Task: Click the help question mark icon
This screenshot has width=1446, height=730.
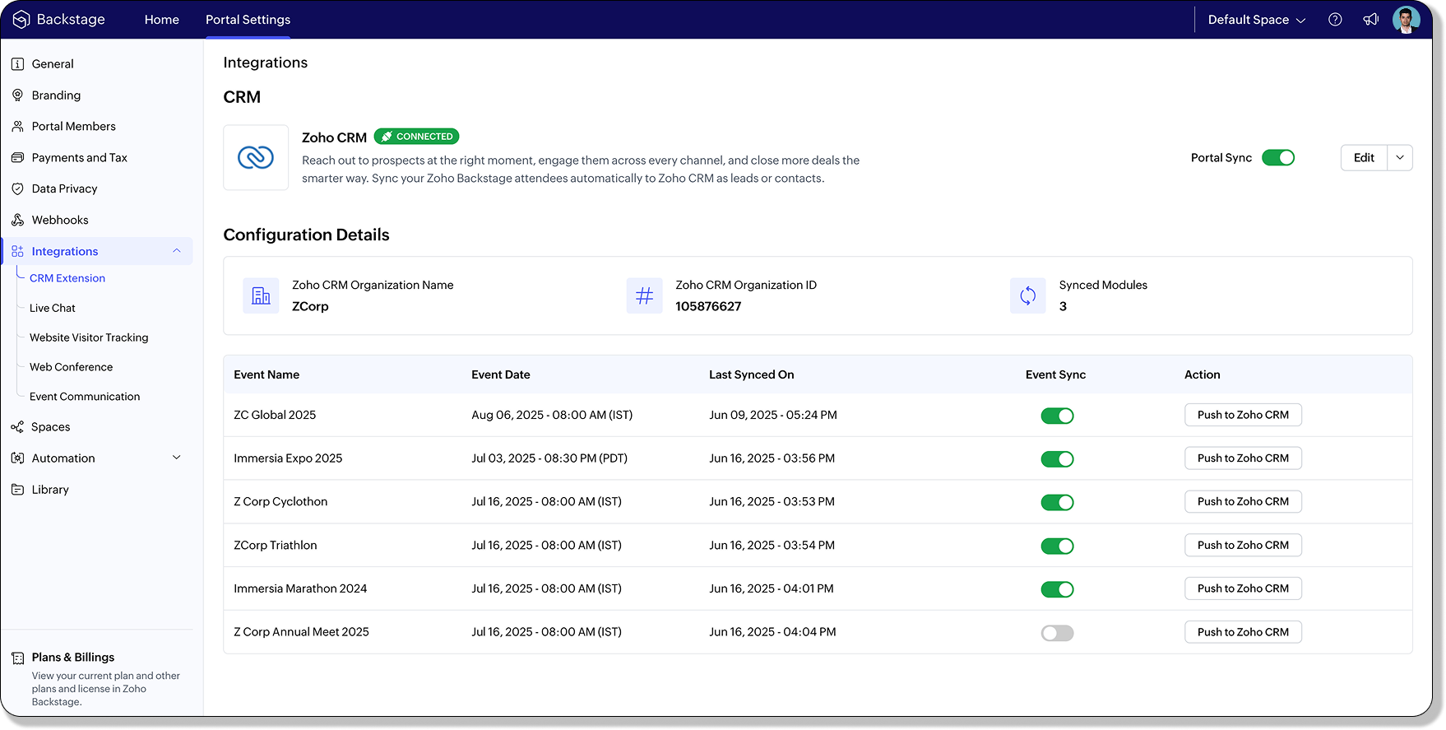Action: click(1335, 20)
